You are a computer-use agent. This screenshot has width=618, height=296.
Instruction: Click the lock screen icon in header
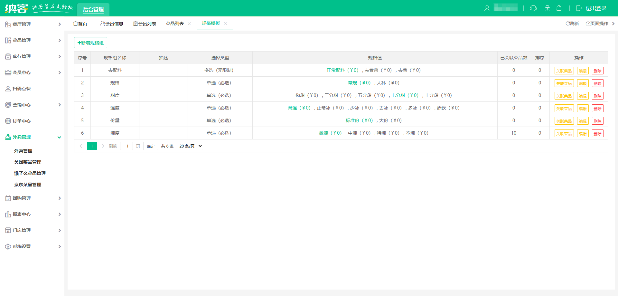(547, 8)
